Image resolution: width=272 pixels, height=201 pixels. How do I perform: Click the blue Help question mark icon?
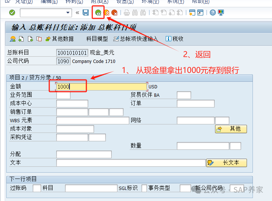pyautogui.click(x=213, y=13)
